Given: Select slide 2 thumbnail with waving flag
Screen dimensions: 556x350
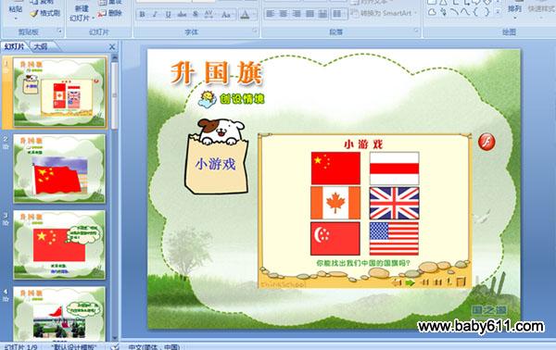Looking at the screenshot, I should [59, 169].
